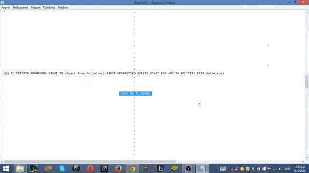Click the words KALITERA FREE Antivirus!

click(202, 74)
